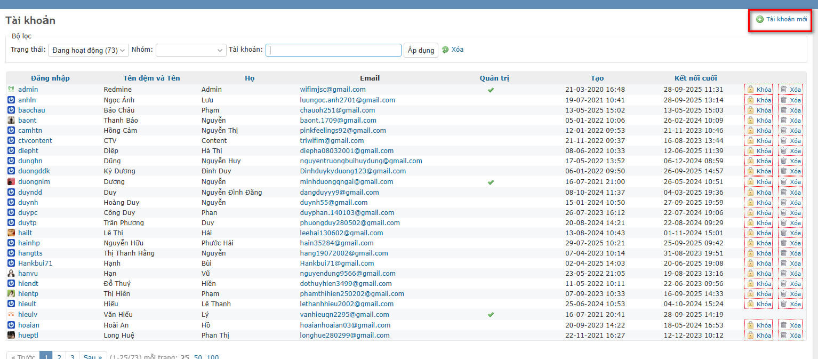Screen dimensions: 818x359
Task: Click the lock icon for user anhln
Action: (750, 100)
